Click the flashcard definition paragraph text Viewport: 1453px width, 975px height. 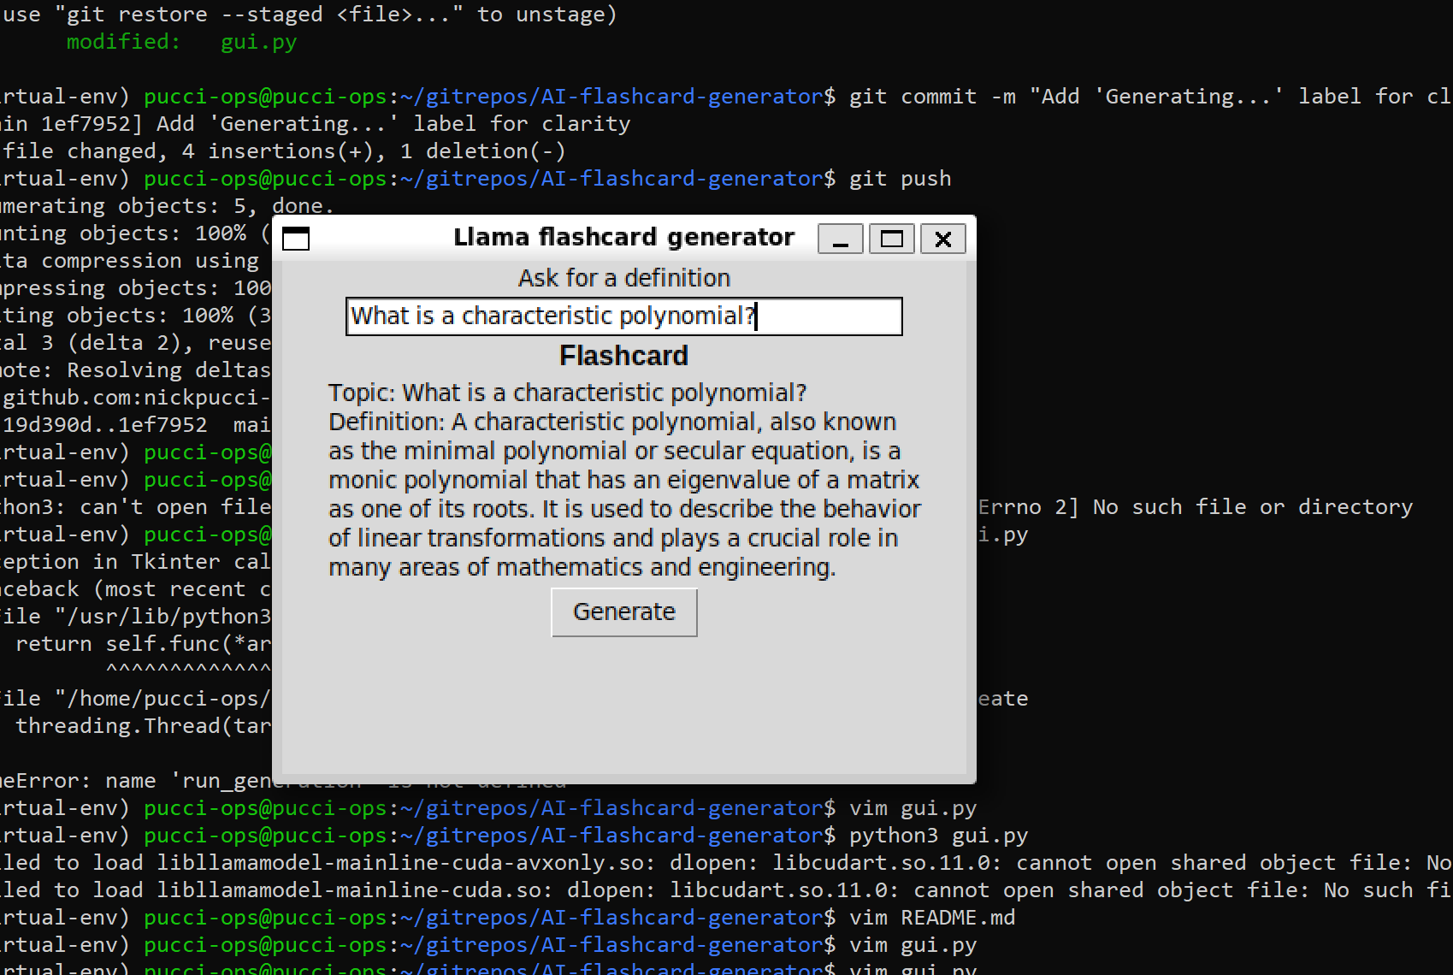point(623,493)
